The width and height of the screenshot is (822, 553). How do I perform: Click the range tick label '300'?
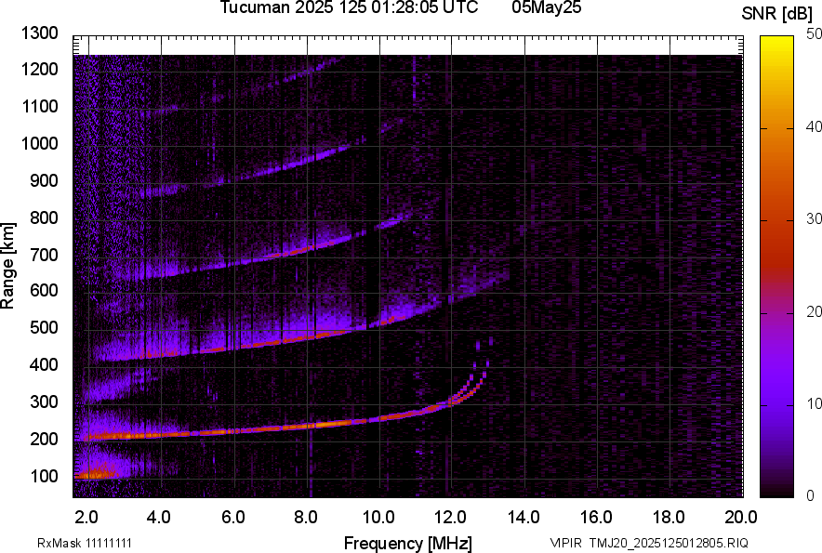coord(44,402)
